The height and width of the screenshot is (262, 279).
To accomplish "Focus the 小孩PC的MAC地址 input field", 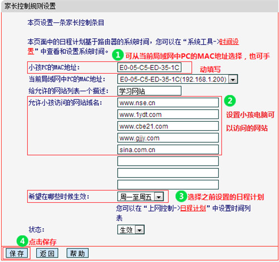I will 149,68.
